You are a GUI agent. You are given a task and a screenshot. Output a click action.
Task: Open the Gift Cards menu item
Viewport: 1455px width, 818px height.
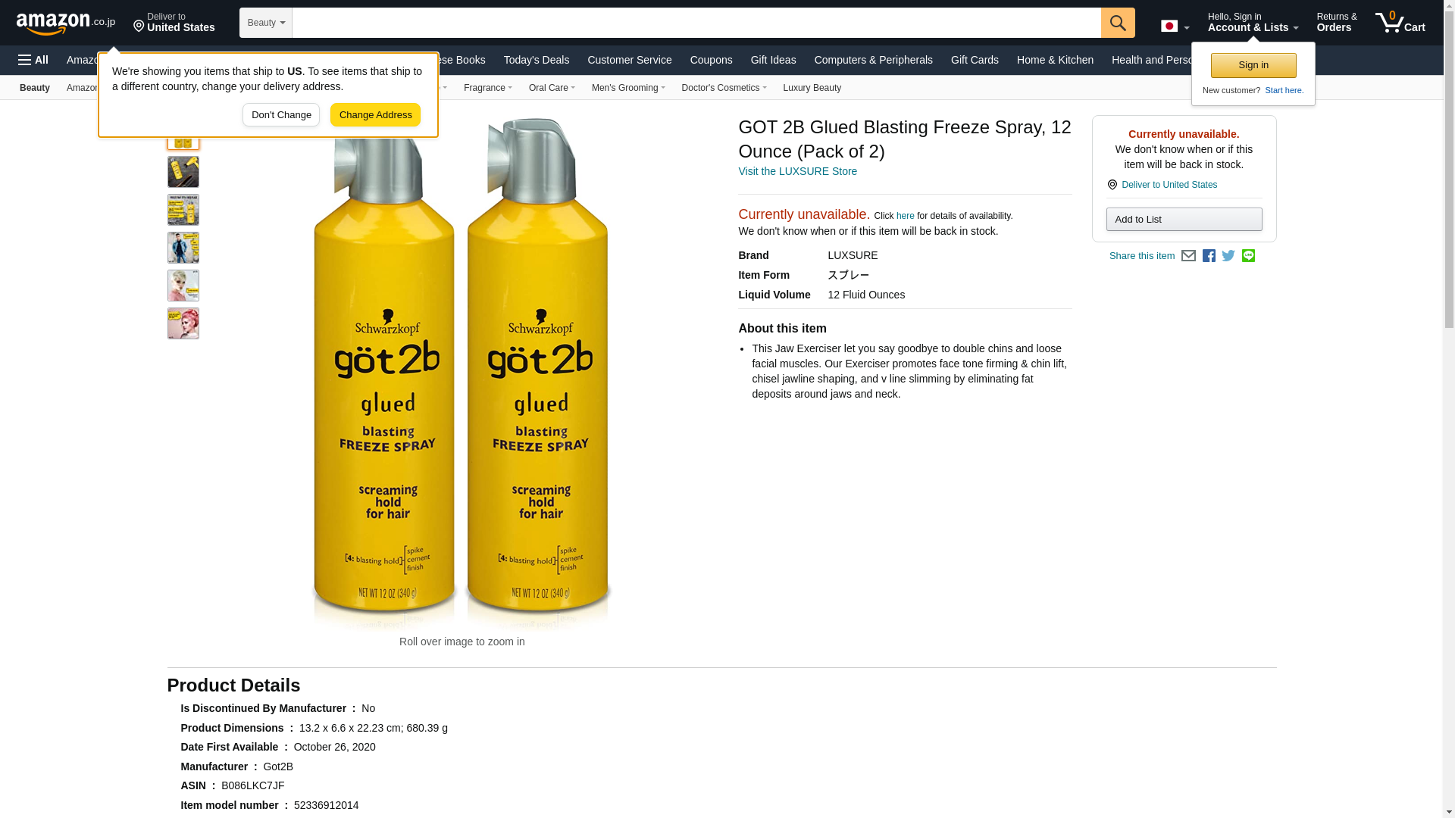pos(975,60)
